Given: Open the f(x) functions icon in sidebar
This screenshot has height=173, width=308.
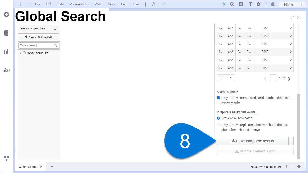Looking at the screenshot, I should 6,70.
